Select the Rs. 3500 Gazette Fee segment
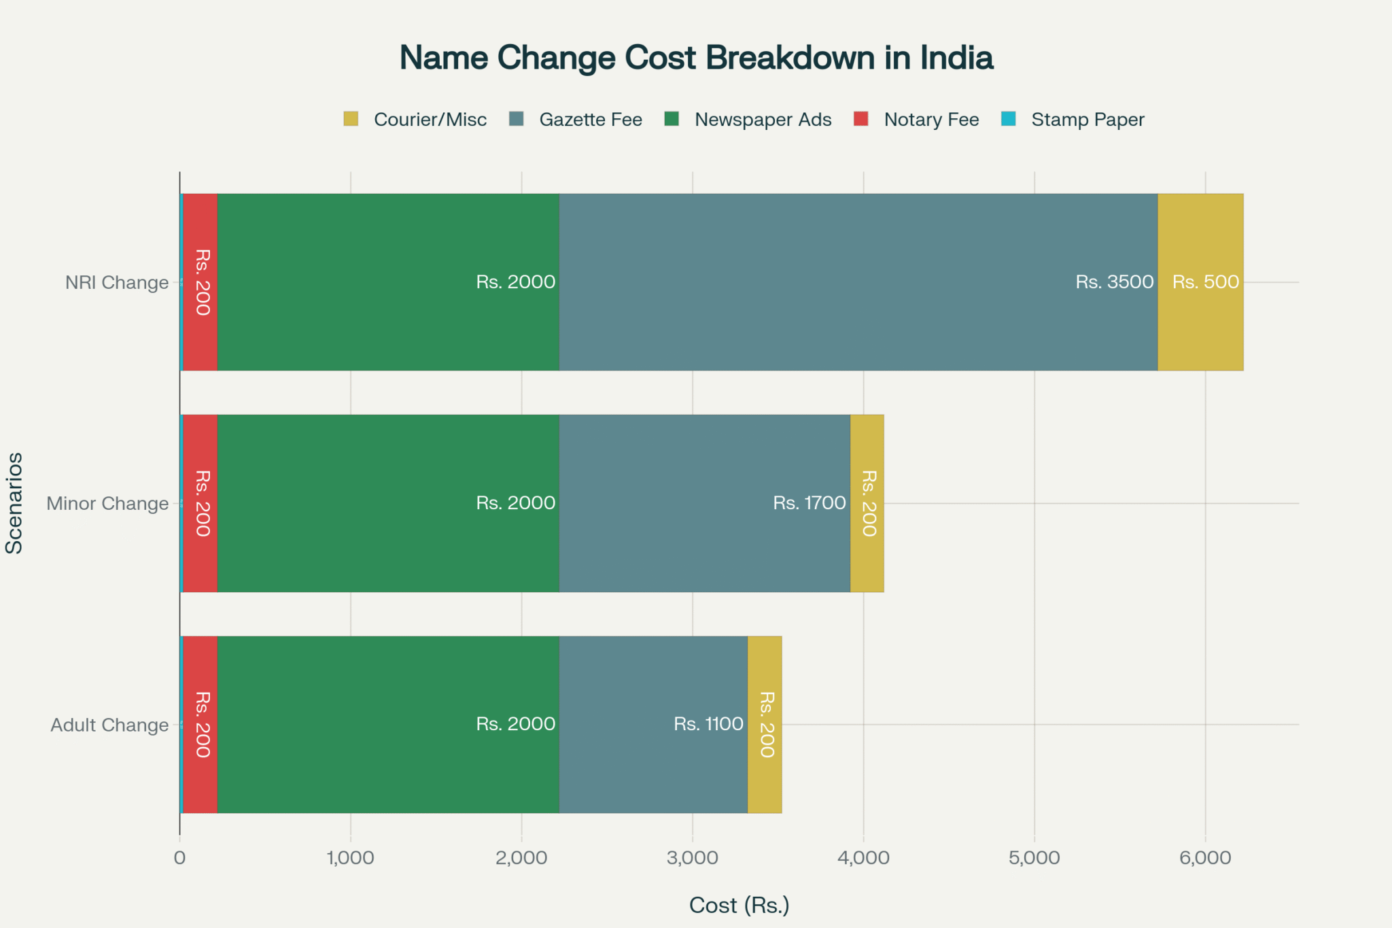1392x928 pixels. click(856, 281)
